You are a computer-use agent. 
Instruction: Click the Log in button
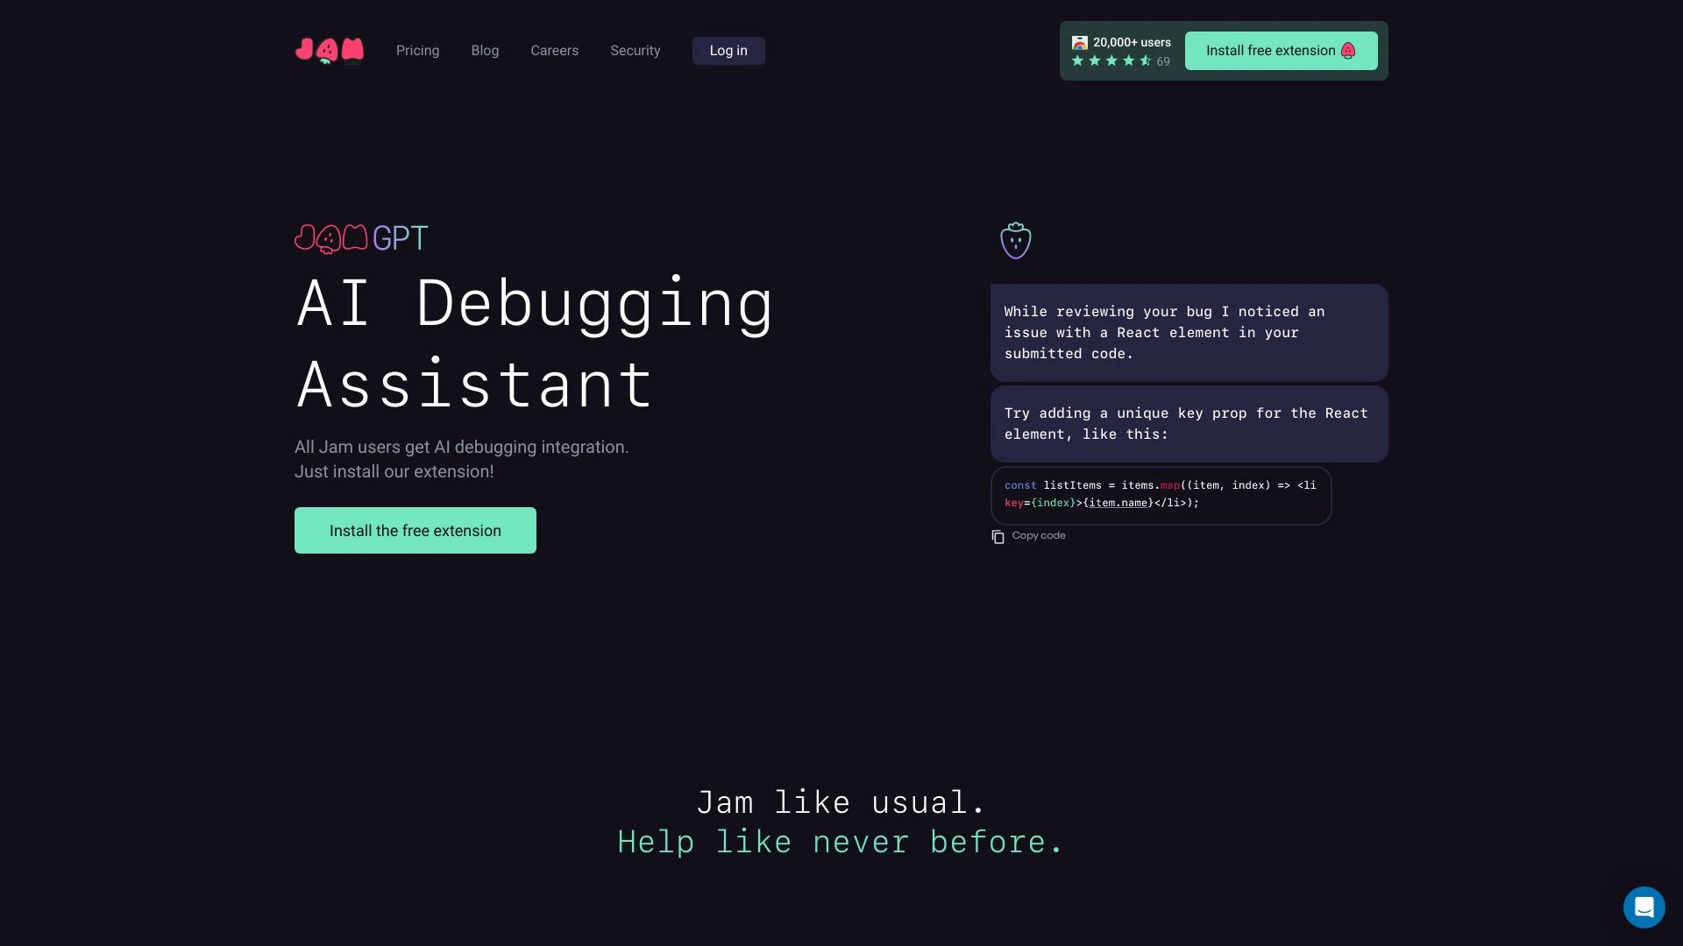tap(728, 51)
